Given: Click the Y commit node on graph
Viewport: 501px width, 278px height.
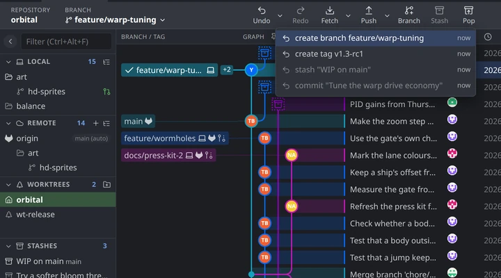Looking at the screenshot, I should (x=251, y=70).
